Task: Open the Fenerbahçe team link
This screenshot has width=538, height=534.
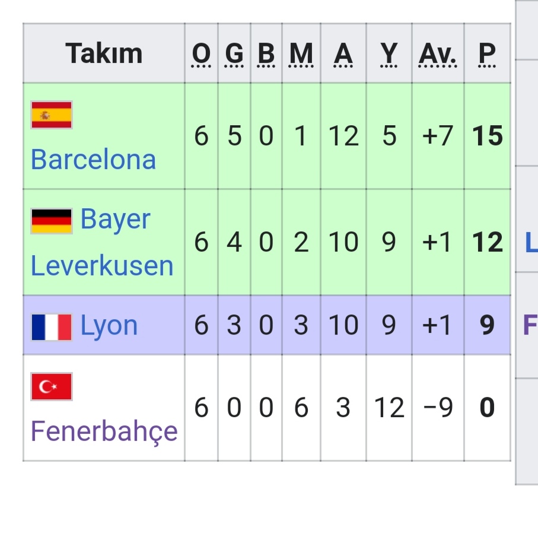Action: click(104, 431)
